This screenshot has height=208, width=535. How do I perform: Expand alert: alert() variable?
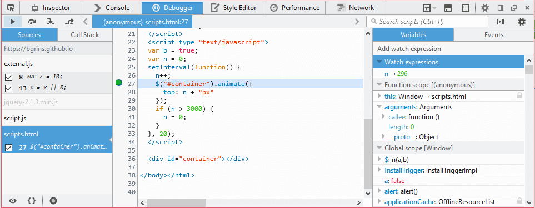coord(379,191)
